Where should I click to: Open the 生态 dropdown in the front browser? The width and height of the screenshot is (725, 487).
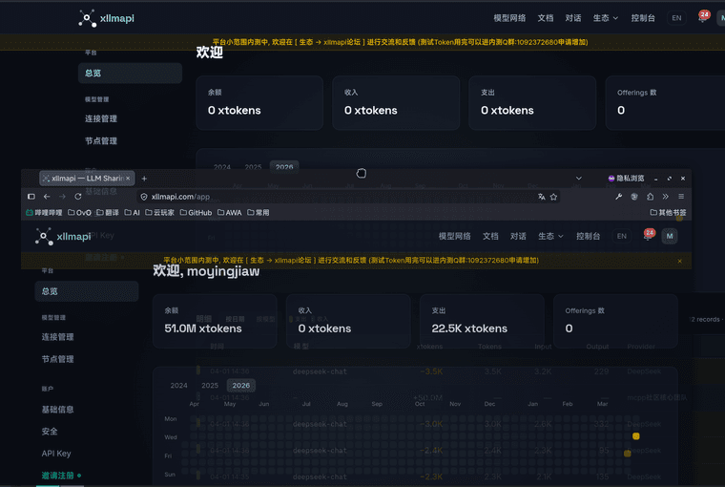pyautogui.click(x=550, y=236)
